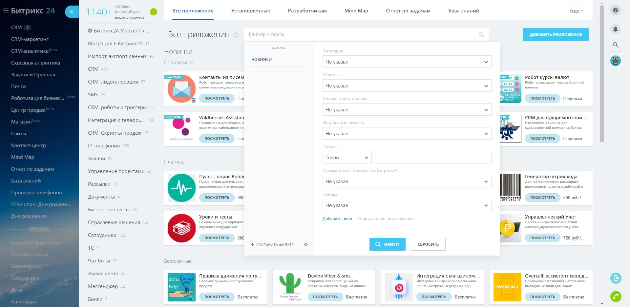The image size is (630, 307).
Task: Click the Найти button
Action: click(x=388, y=244)
